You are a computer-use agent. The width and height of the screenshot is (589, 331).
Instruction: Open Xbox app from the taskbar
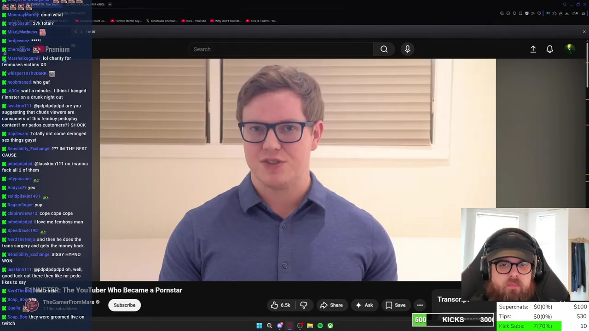[330, 325]
